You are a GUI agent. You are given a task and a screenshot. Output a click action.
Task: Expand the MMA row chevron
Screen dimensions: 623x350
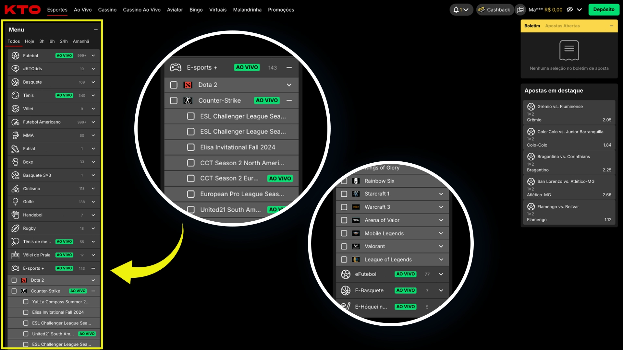93,135
